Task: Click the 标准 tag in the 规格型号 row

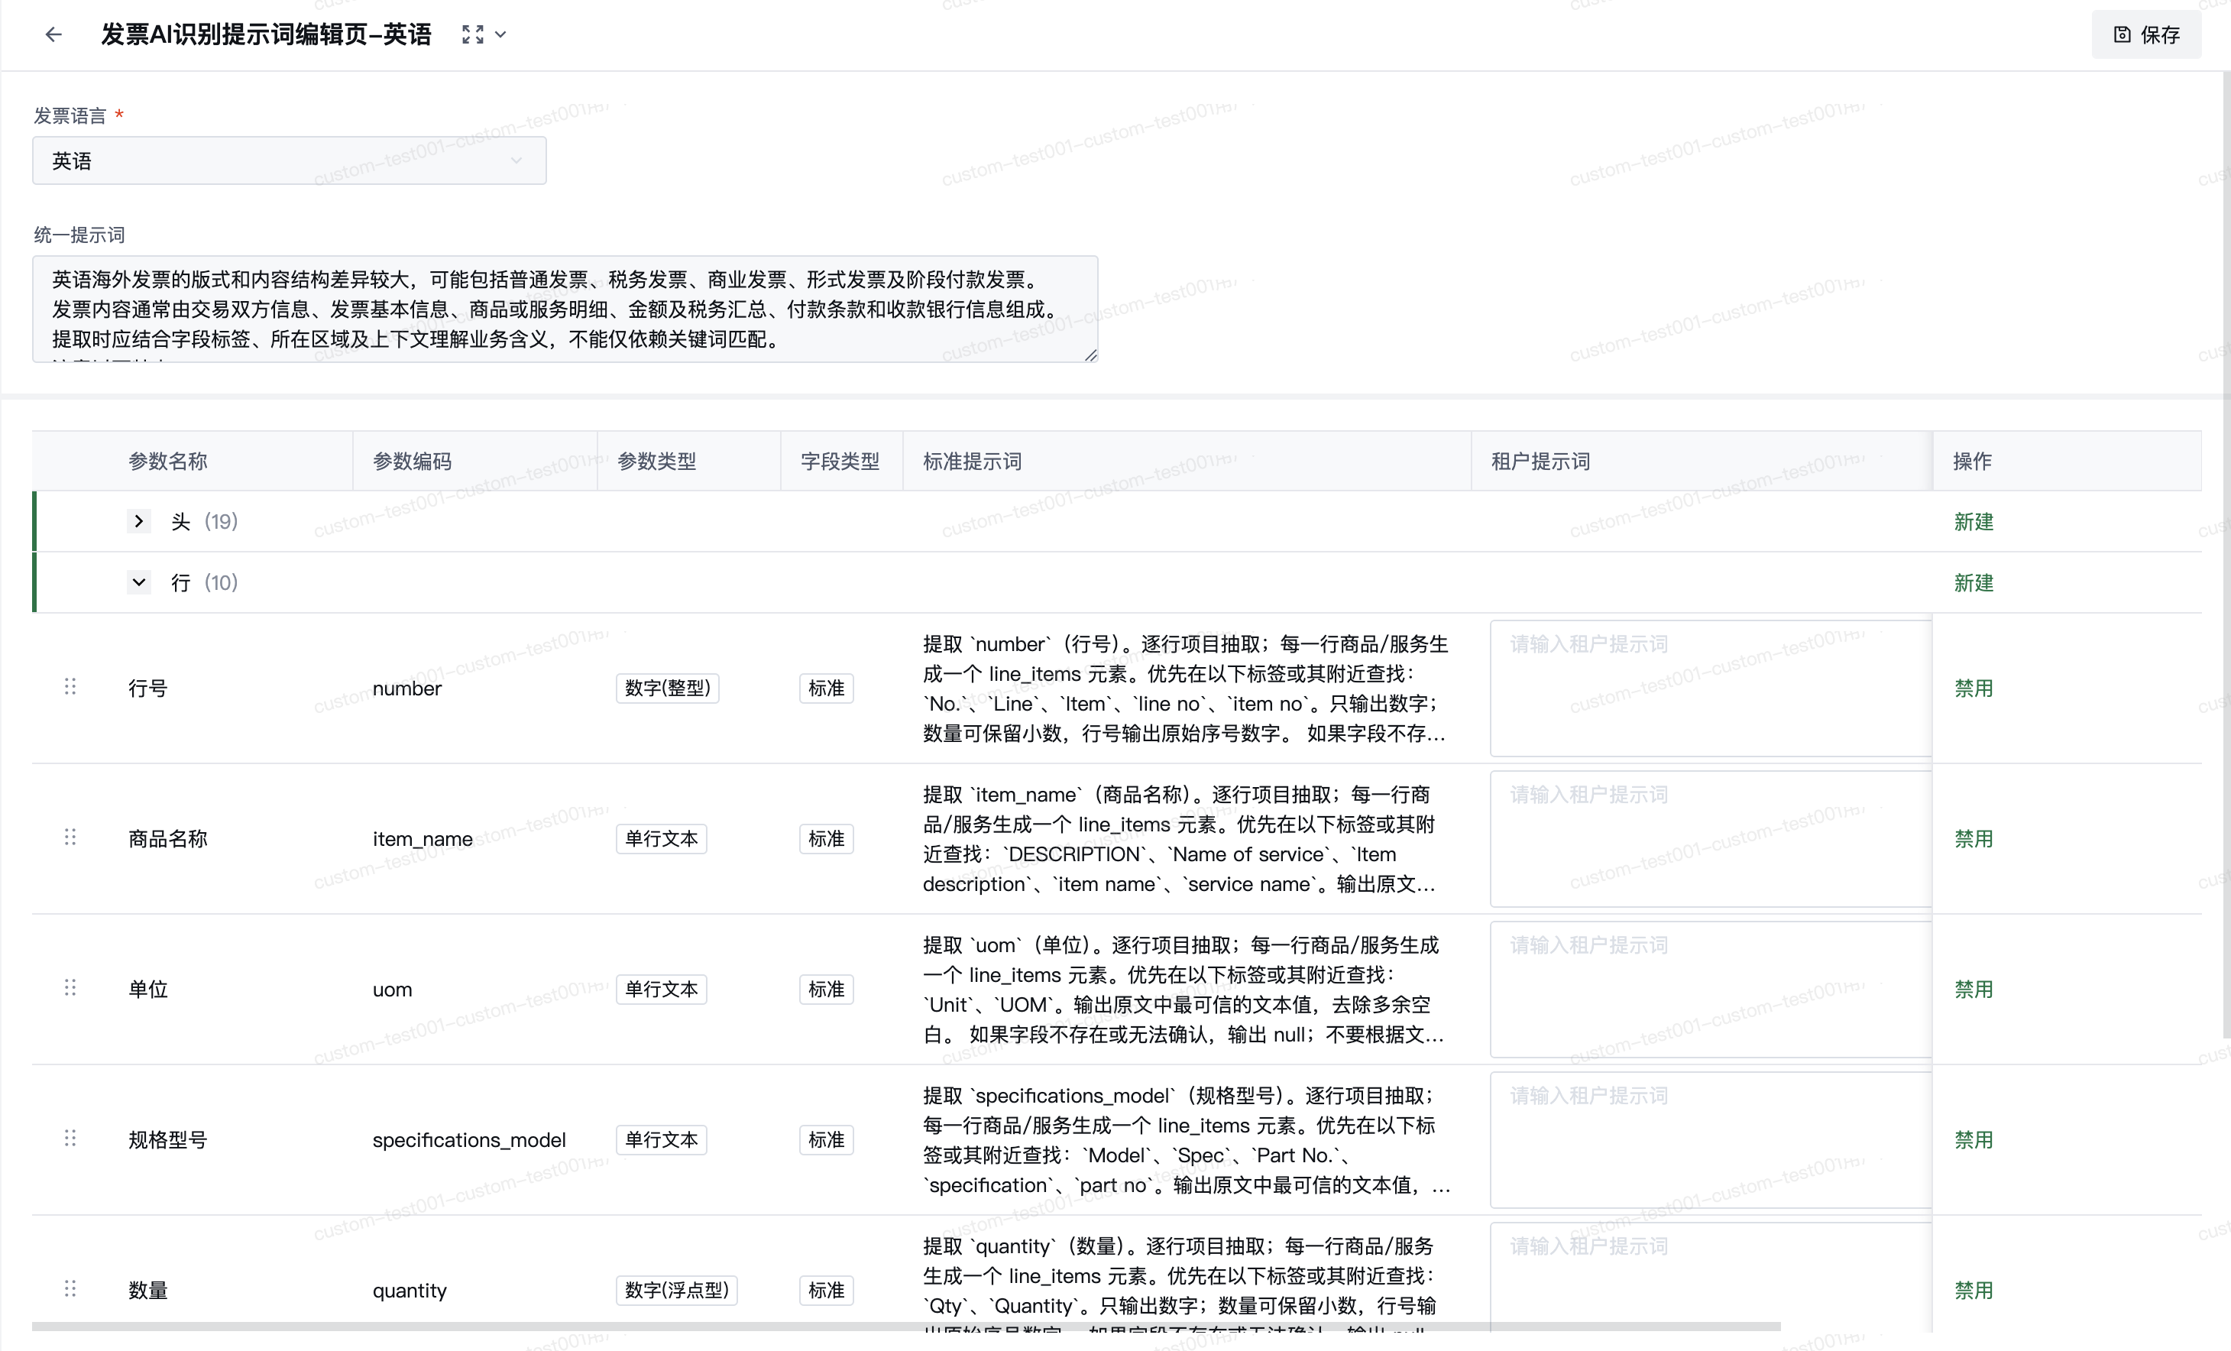Action: 826,1139
